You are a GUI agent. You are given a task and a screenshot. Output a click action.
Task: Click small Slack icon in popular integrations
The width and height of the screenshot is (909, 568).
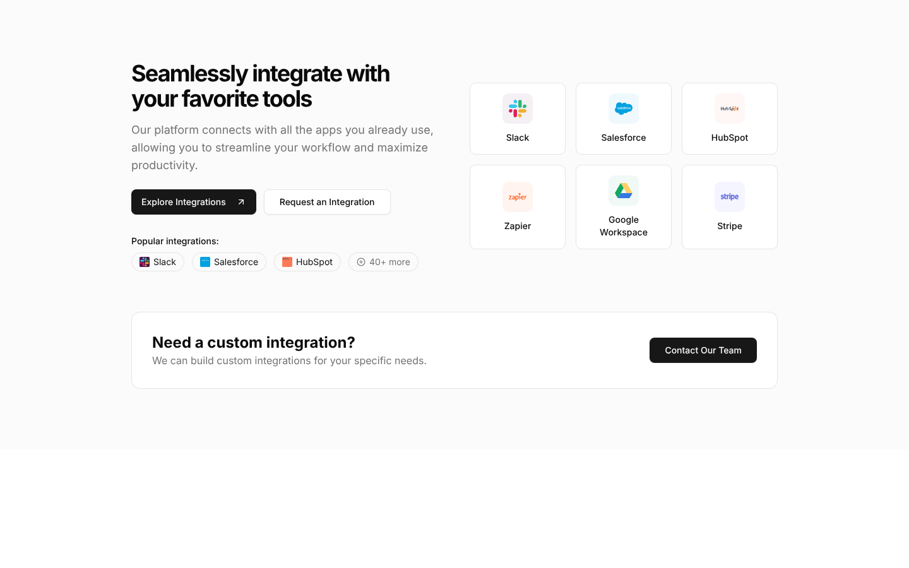(145, 262)
